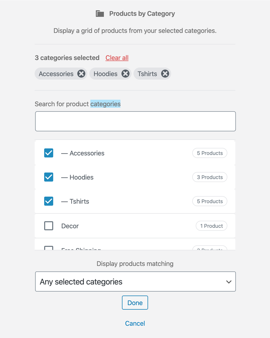270x338 pixels.
Task: Click the Cancel link
Action: [x=135, y=323]
